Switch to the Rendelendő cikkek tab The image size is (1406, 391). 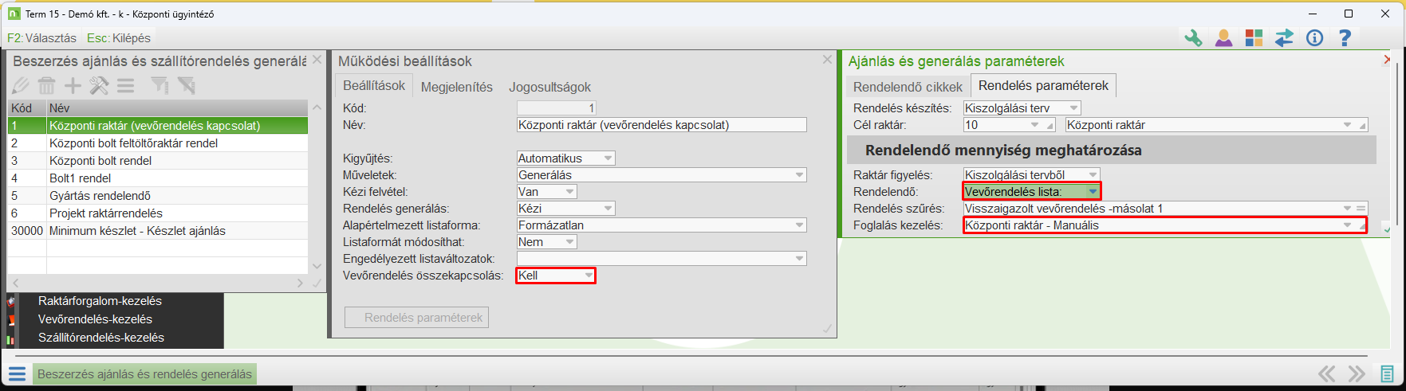click(908, 87)
